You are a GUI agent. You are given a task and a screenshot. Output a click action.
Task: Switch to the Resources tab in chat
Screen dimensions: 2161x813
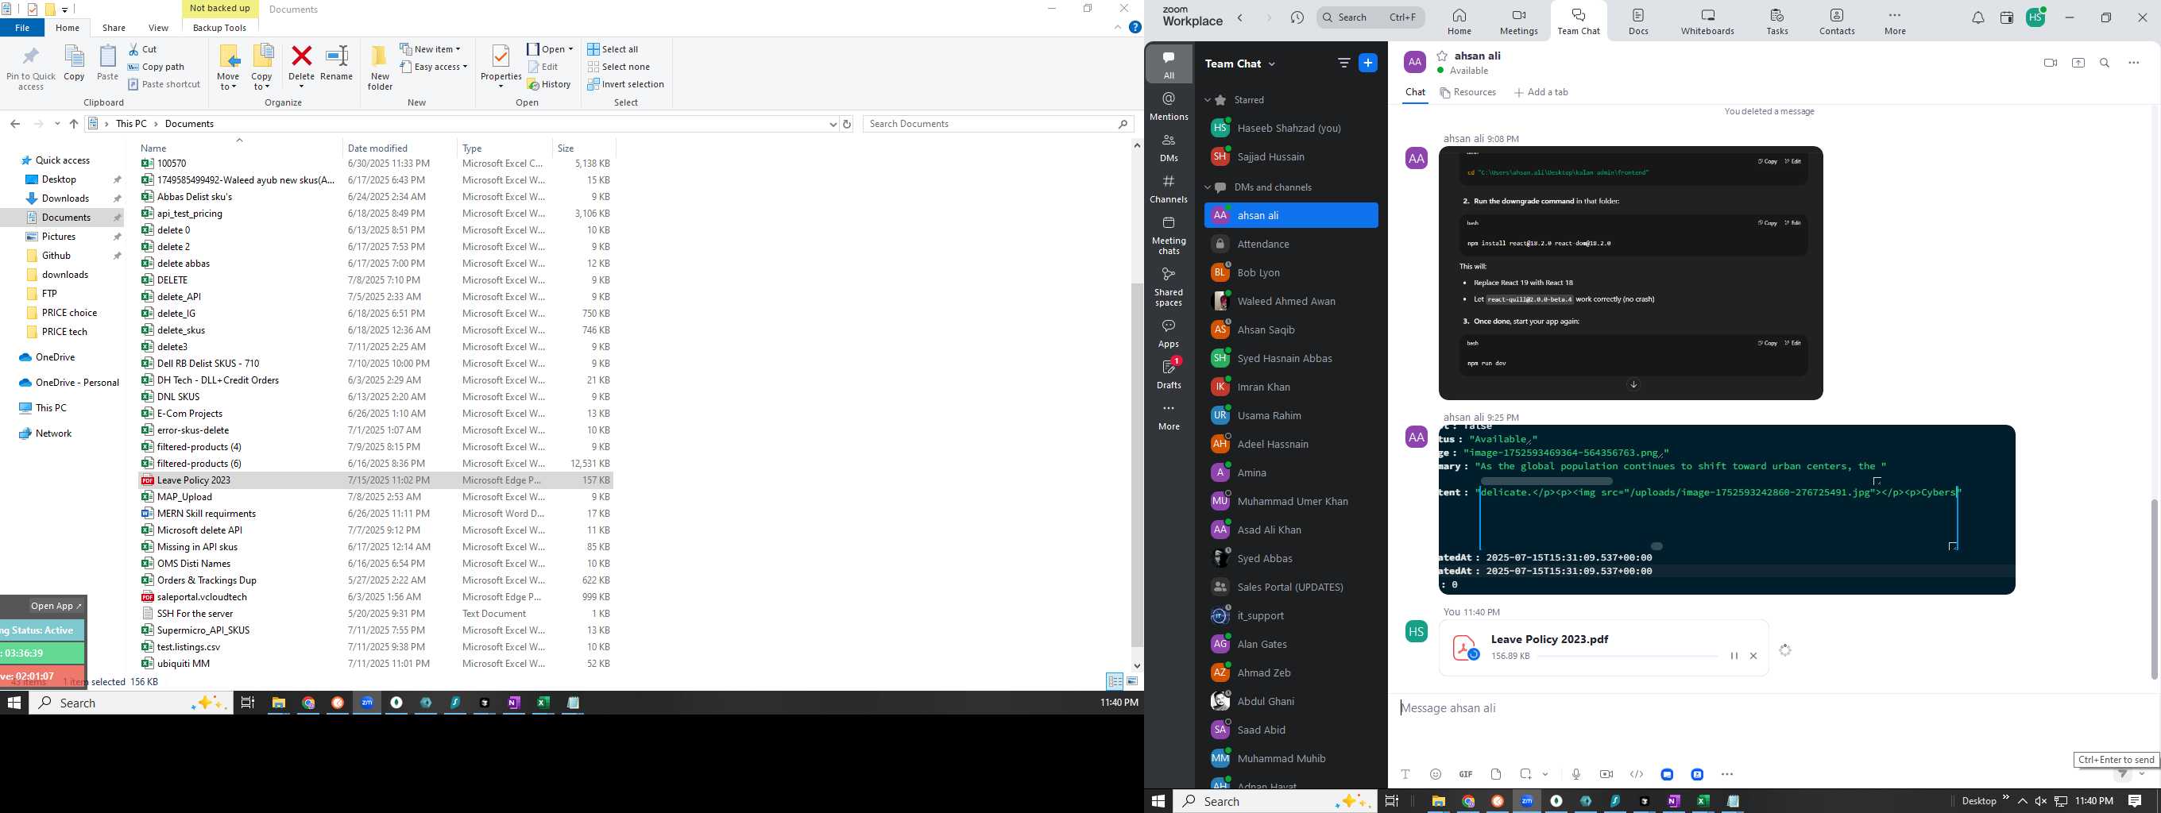(x=1468, y=92)
